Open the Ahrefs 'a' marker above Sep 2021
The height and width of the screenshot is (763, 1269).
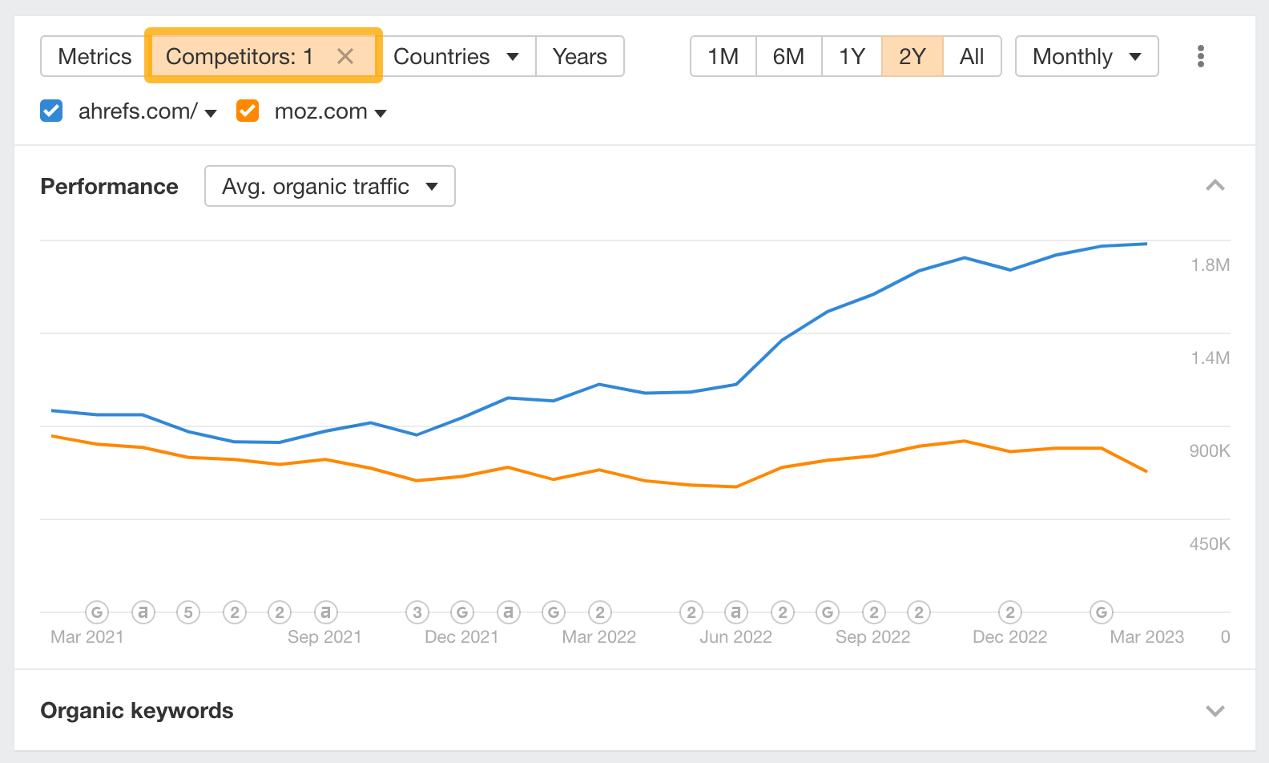tap(325, 612)
